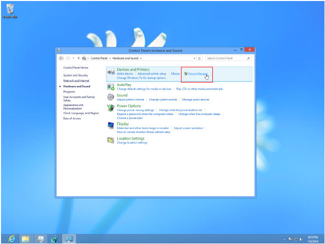
Task: Click the Sound speaker icon
Action: tap(111, 97)
